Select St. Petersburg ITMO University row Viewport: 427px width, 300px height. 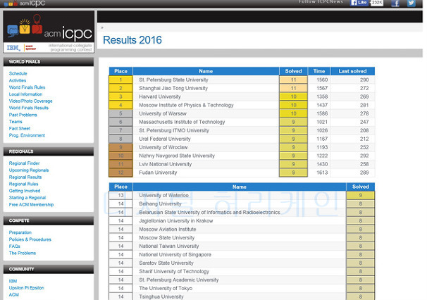pos(242,130)
